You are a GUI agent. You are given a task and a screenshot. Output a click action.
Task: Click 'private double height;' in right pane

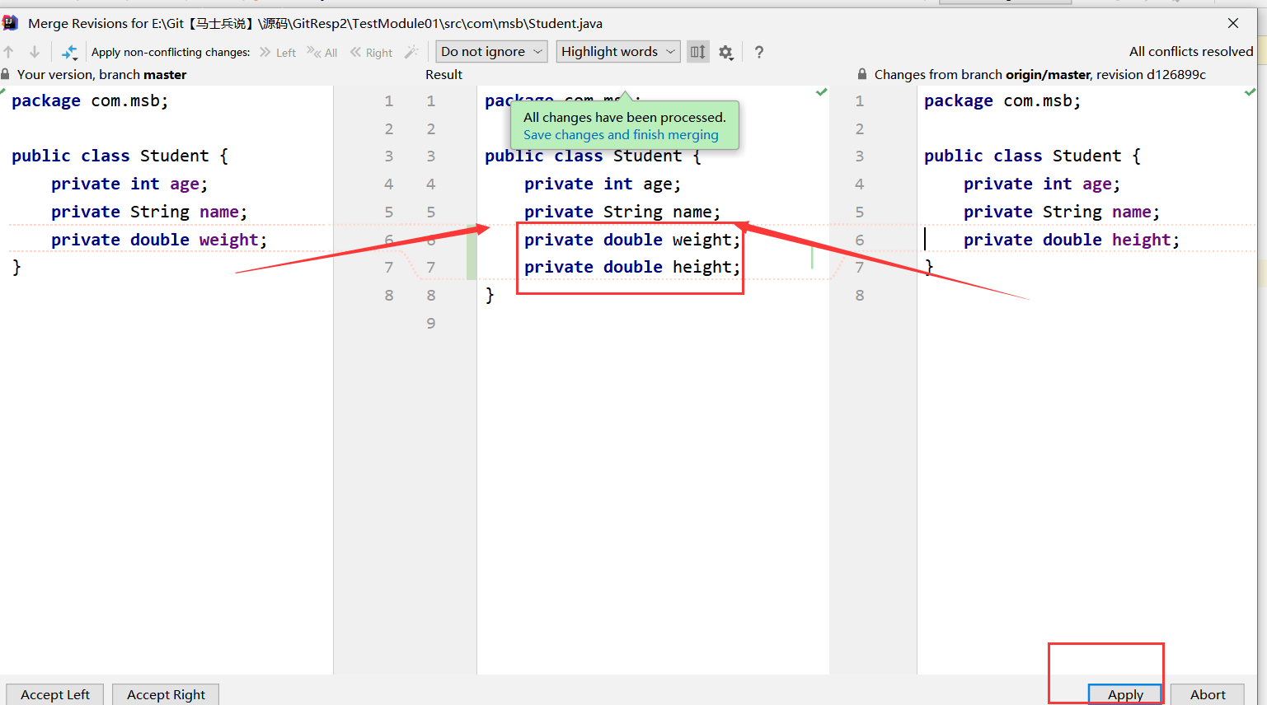(1072, 240)
